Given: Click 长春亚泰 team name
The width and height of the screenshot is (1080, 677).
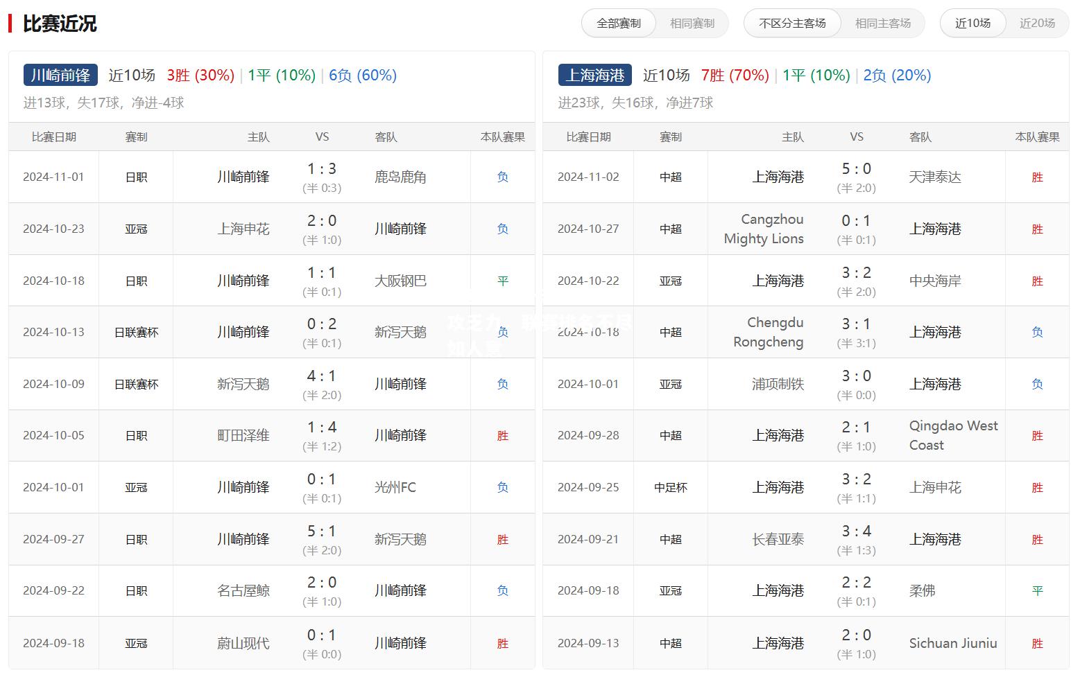Looking at the screenshot, I should [778, 539].
